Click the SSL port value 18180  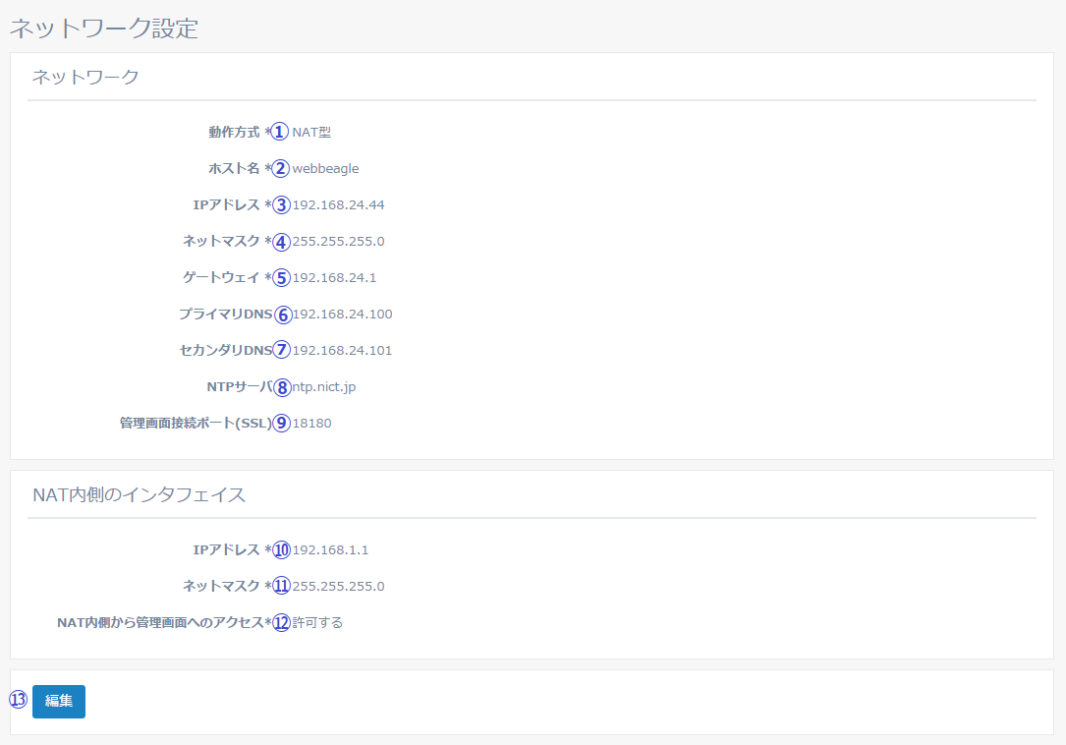point(311,423)
